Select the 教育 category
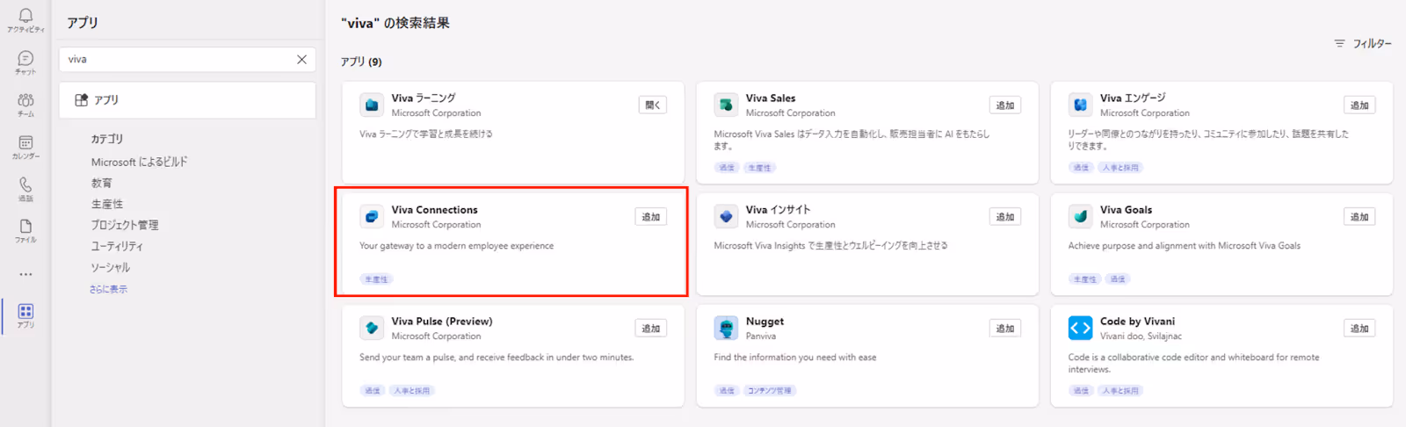Screen dimensions: 1406x427 (x=102, y=183)
